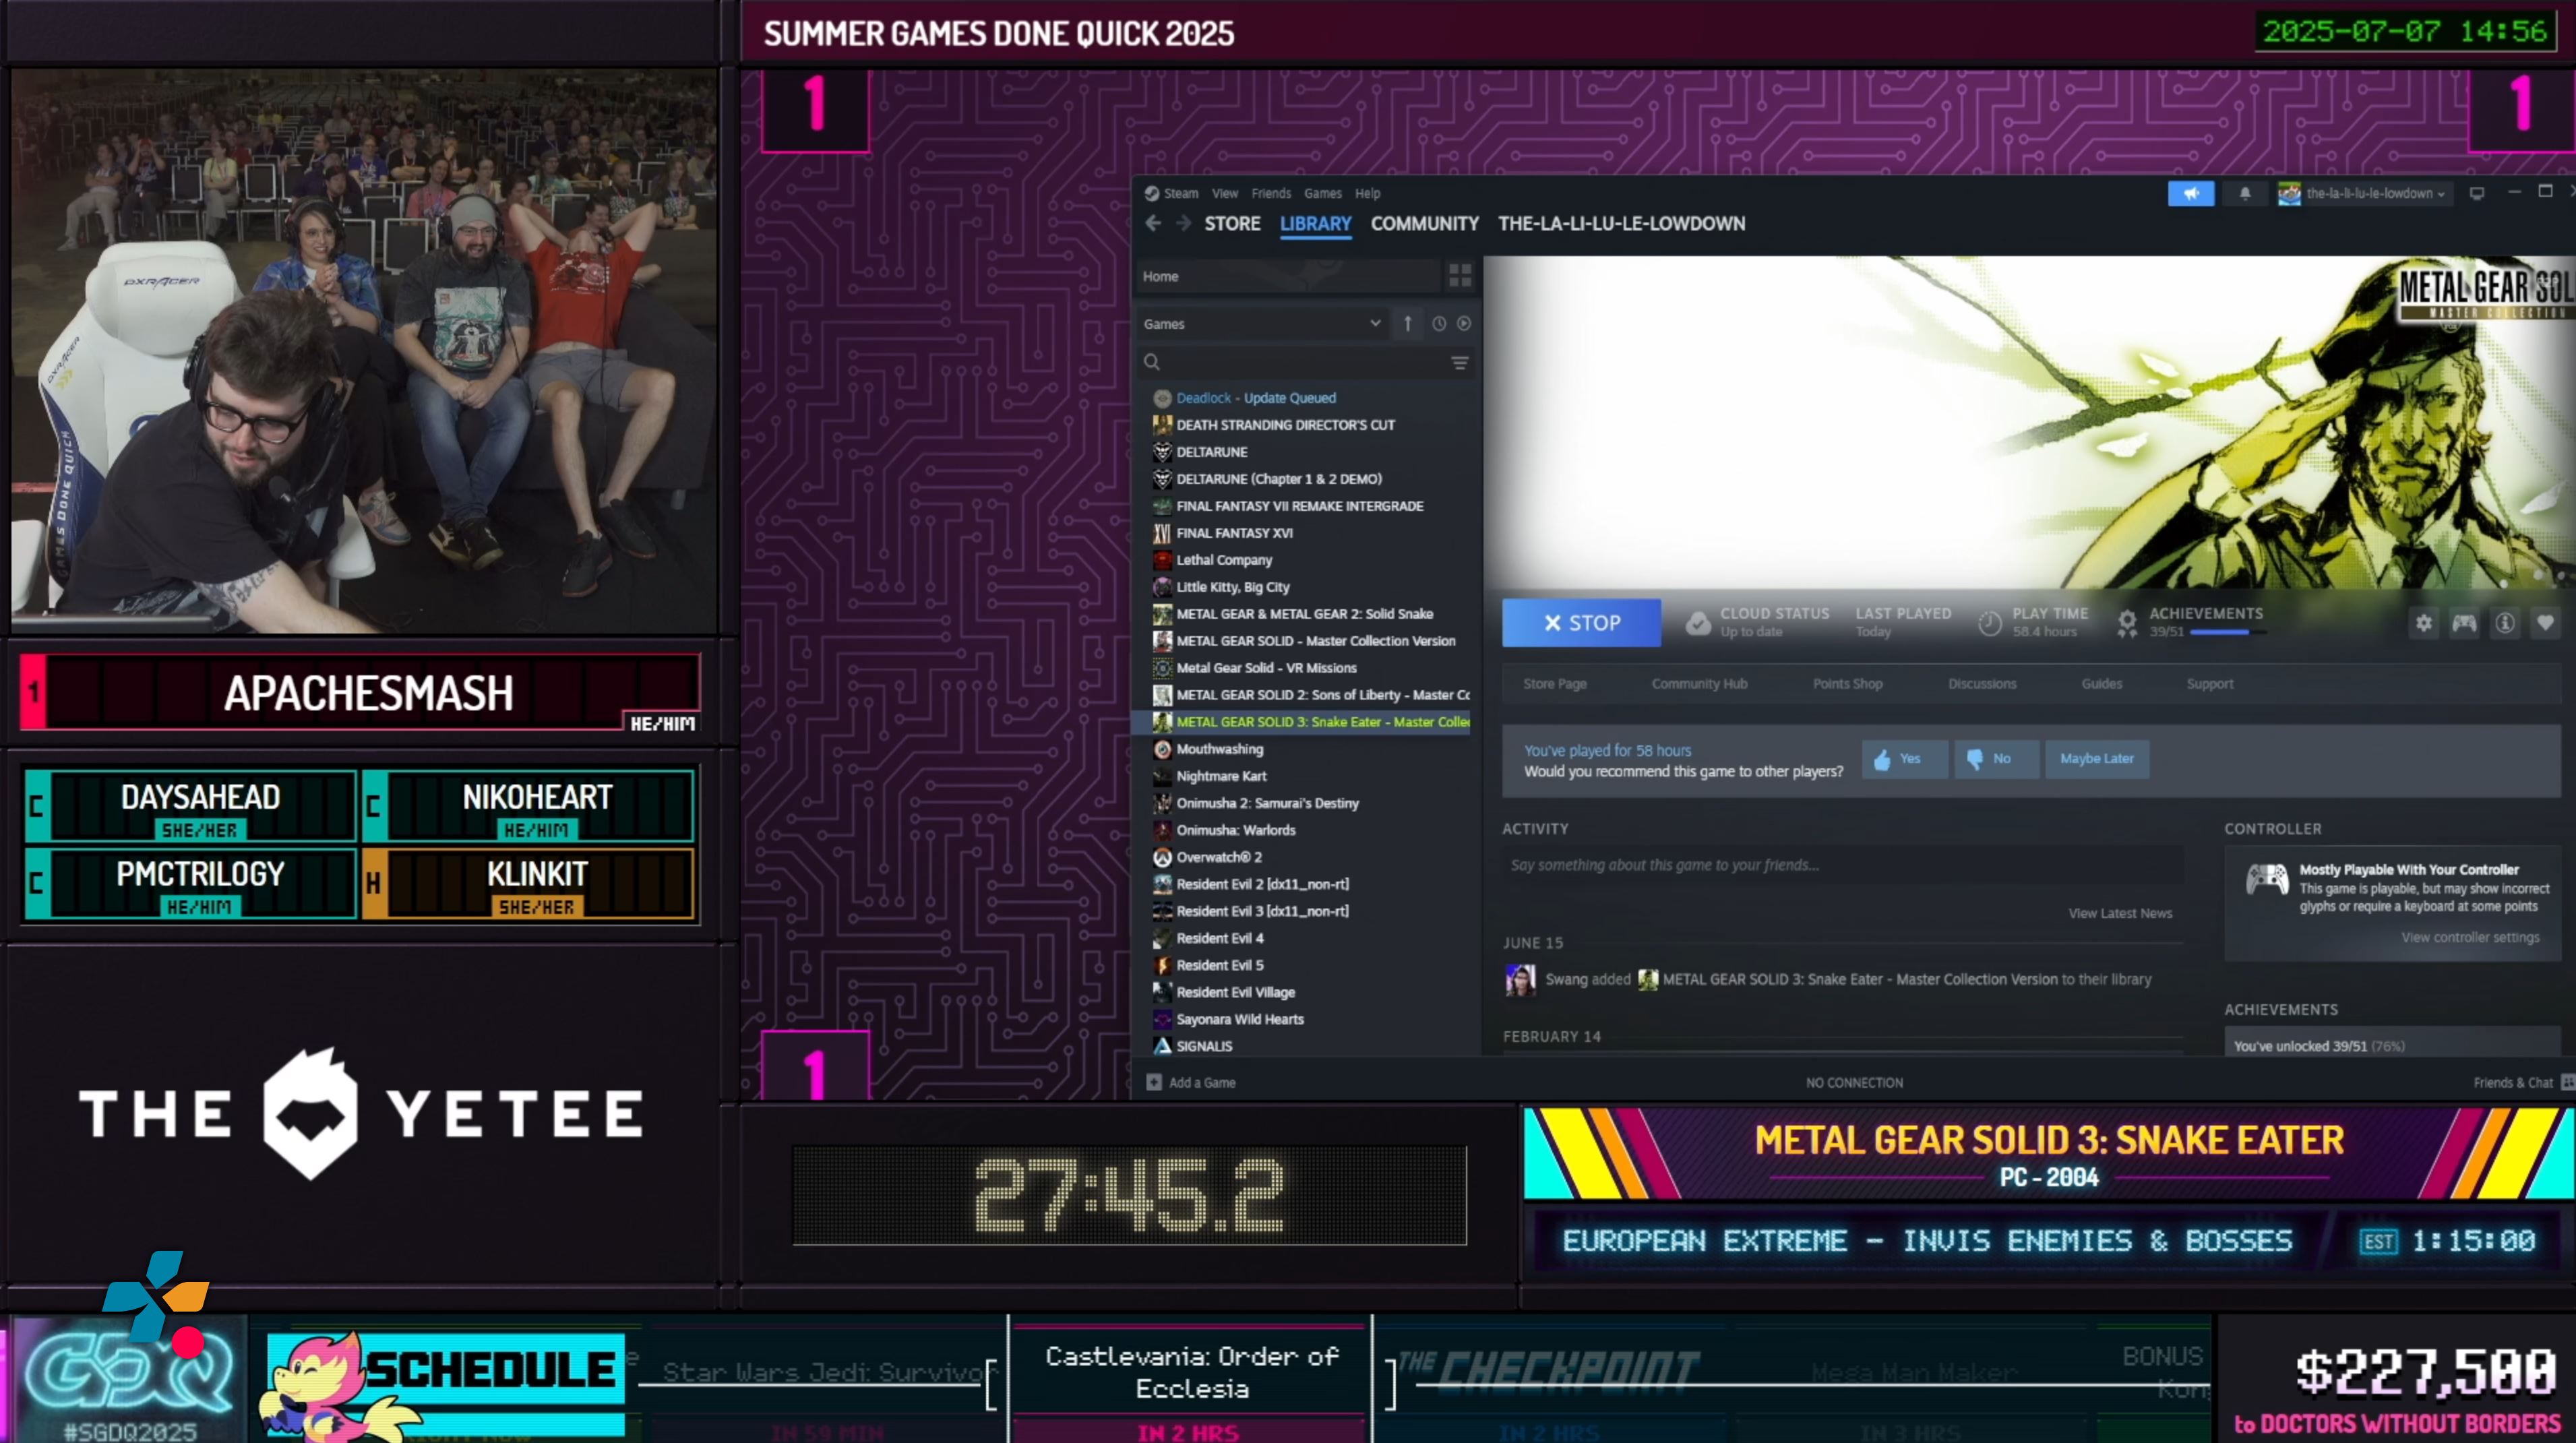2576x1443 pixels.
Task: Dismiss prompt with Maybe Later
Action: tap(2096, 759)
